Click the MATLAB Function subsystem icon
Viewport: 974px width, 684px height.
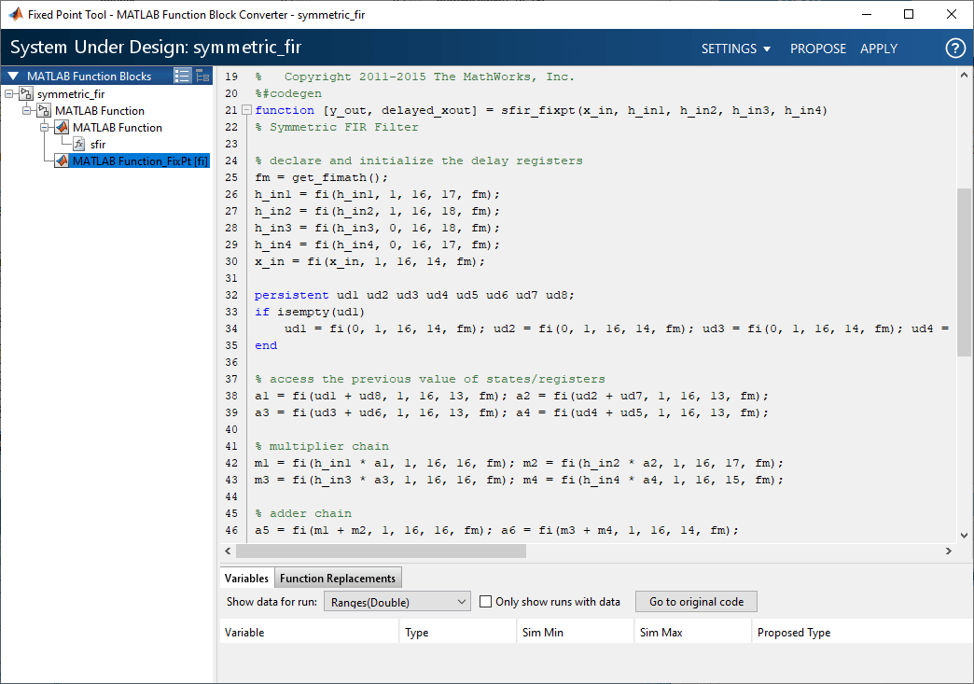[44, 111]
